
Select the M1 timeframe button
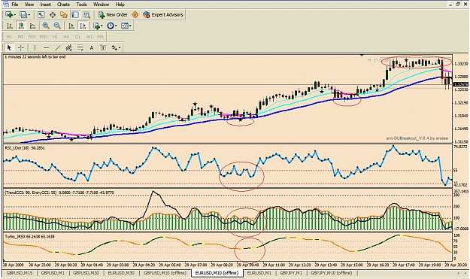[9, 37]
